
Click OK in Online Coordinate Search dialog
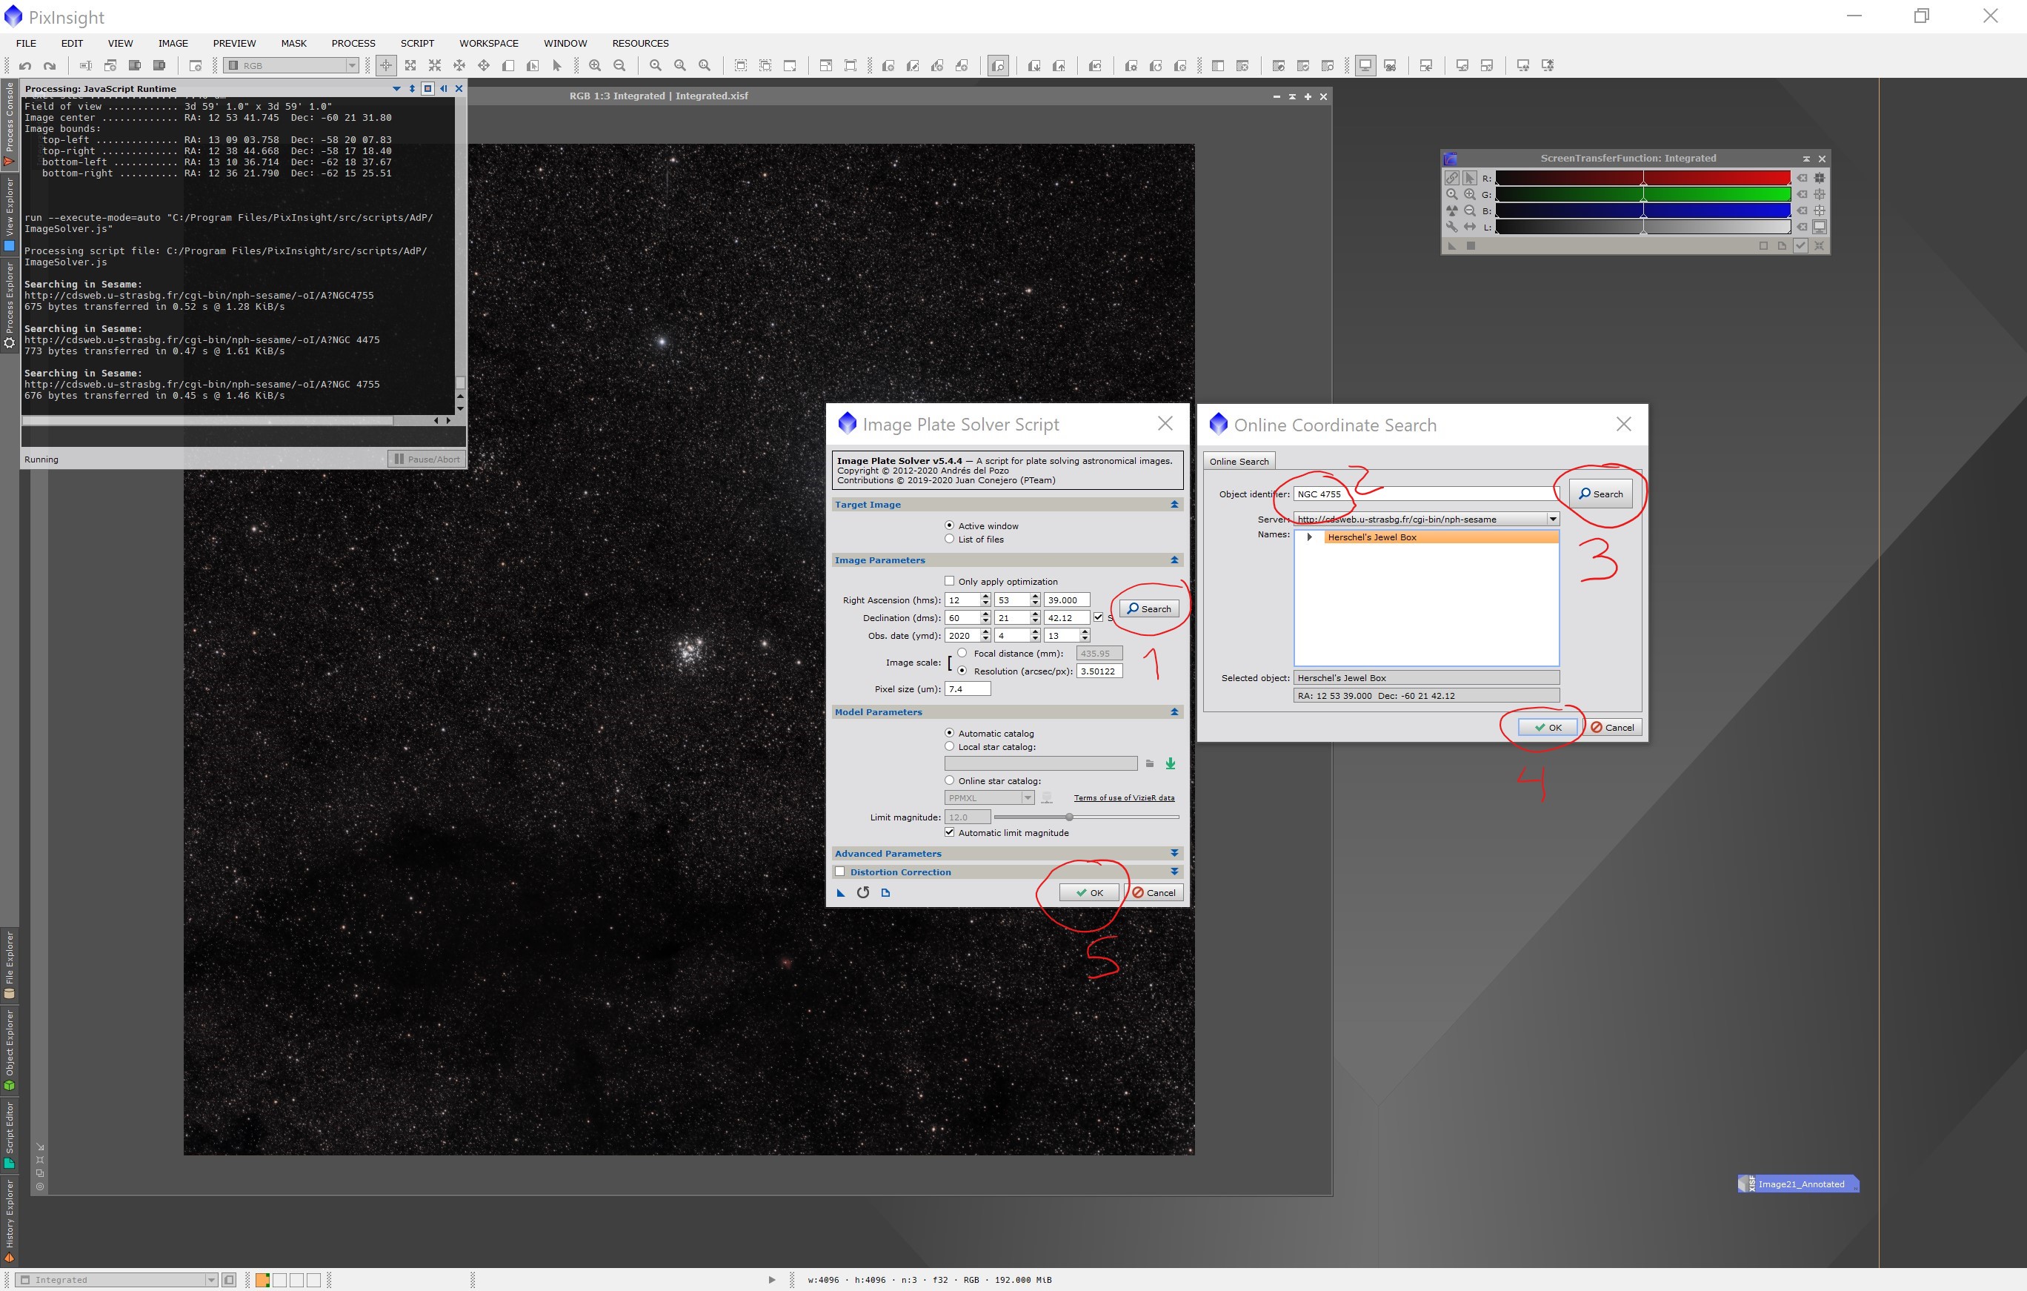[x=1547, y=728]
